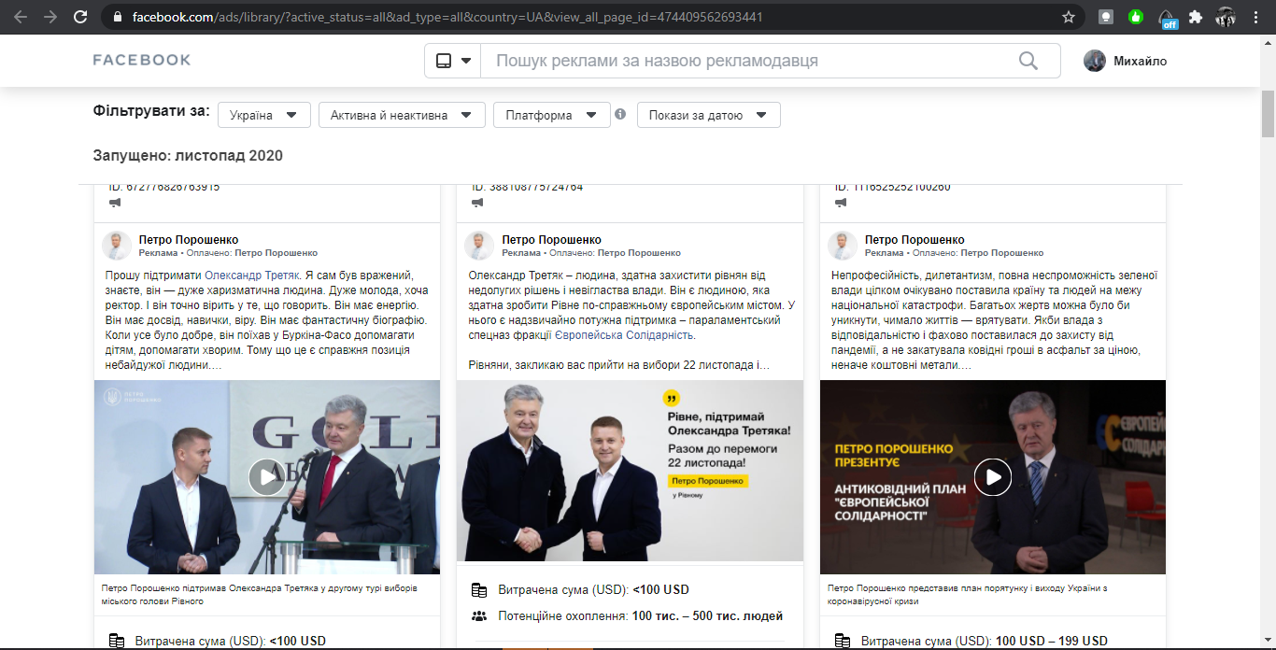The width and height of the screenshot is (1276, 650).
Task: Click the Олександр Третяк link in first ad
Action: 252,276
